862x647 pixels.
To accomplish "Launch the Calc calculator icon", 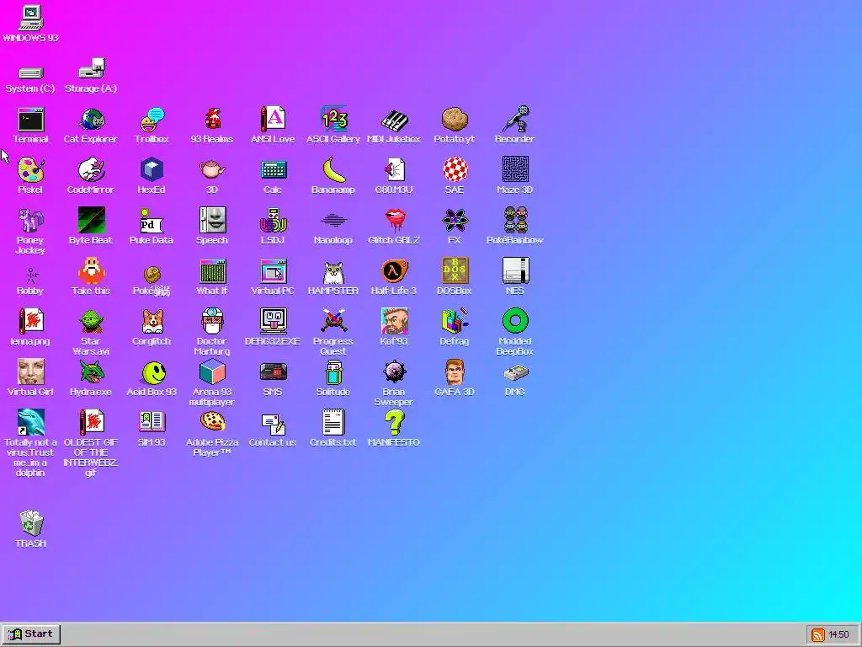I will pyautogui.click(x=274, y=170).
